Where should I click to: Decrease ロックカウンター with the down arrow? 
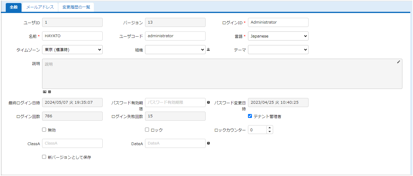(269, 132)
